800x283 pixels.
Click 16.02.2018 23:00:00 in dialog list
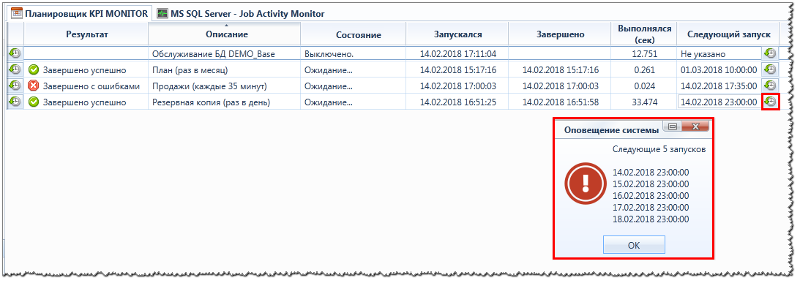point(651,196)
